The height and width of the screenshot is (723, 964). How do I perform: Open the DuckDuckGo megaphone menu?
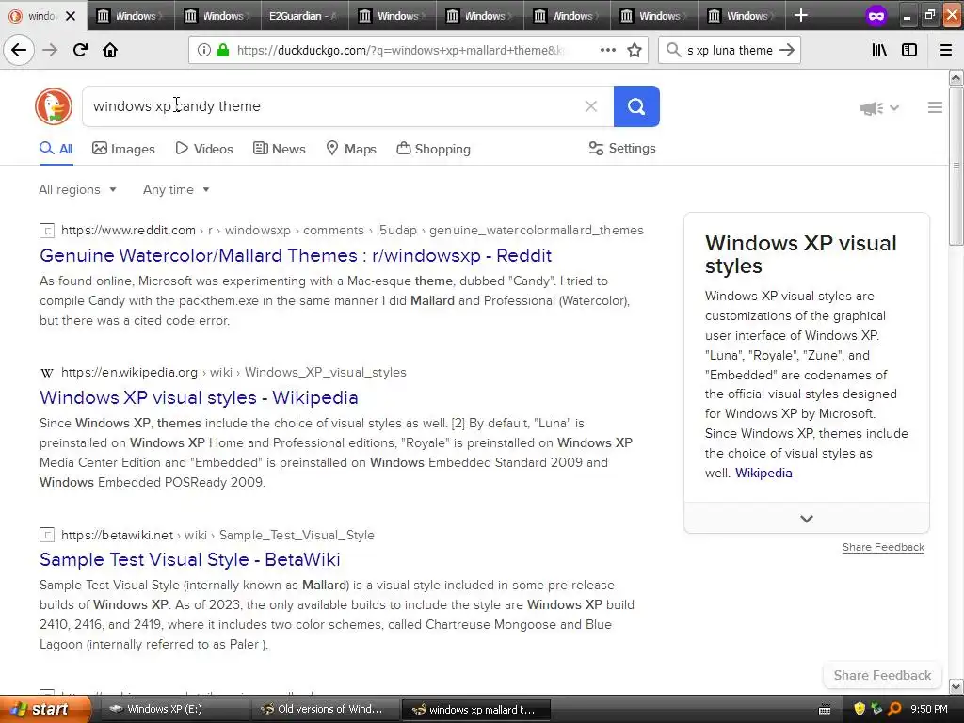pos(878,108)
